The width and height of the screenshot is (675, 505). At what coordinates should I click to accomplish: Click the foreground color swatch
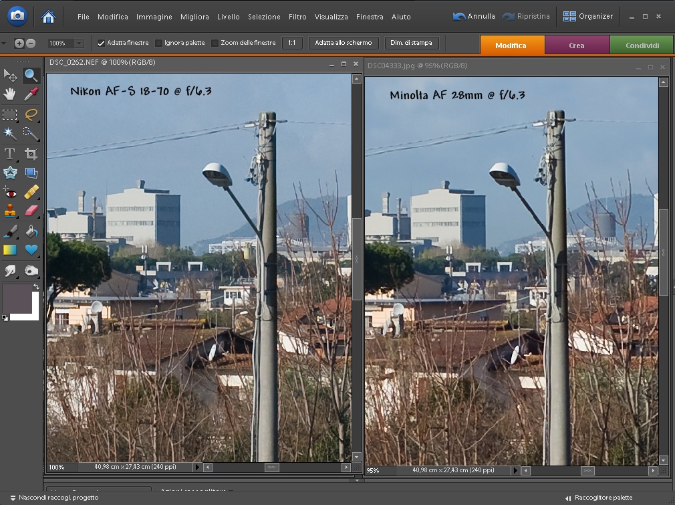click(17, 298)
